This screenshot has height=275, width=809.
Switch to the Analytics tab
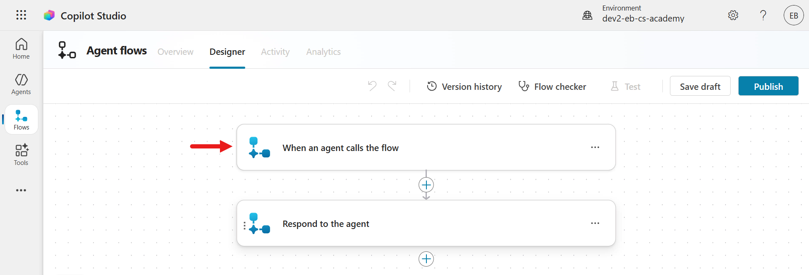323,52
